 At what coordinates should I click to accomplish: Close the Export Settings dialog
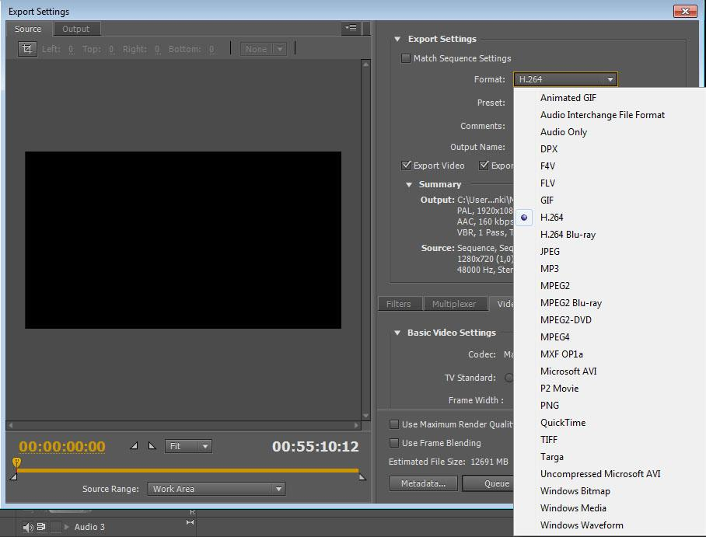click(685, 11)
